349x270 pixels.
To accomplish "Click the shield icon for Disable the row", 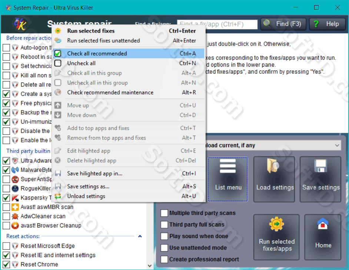I will (15, 131).
